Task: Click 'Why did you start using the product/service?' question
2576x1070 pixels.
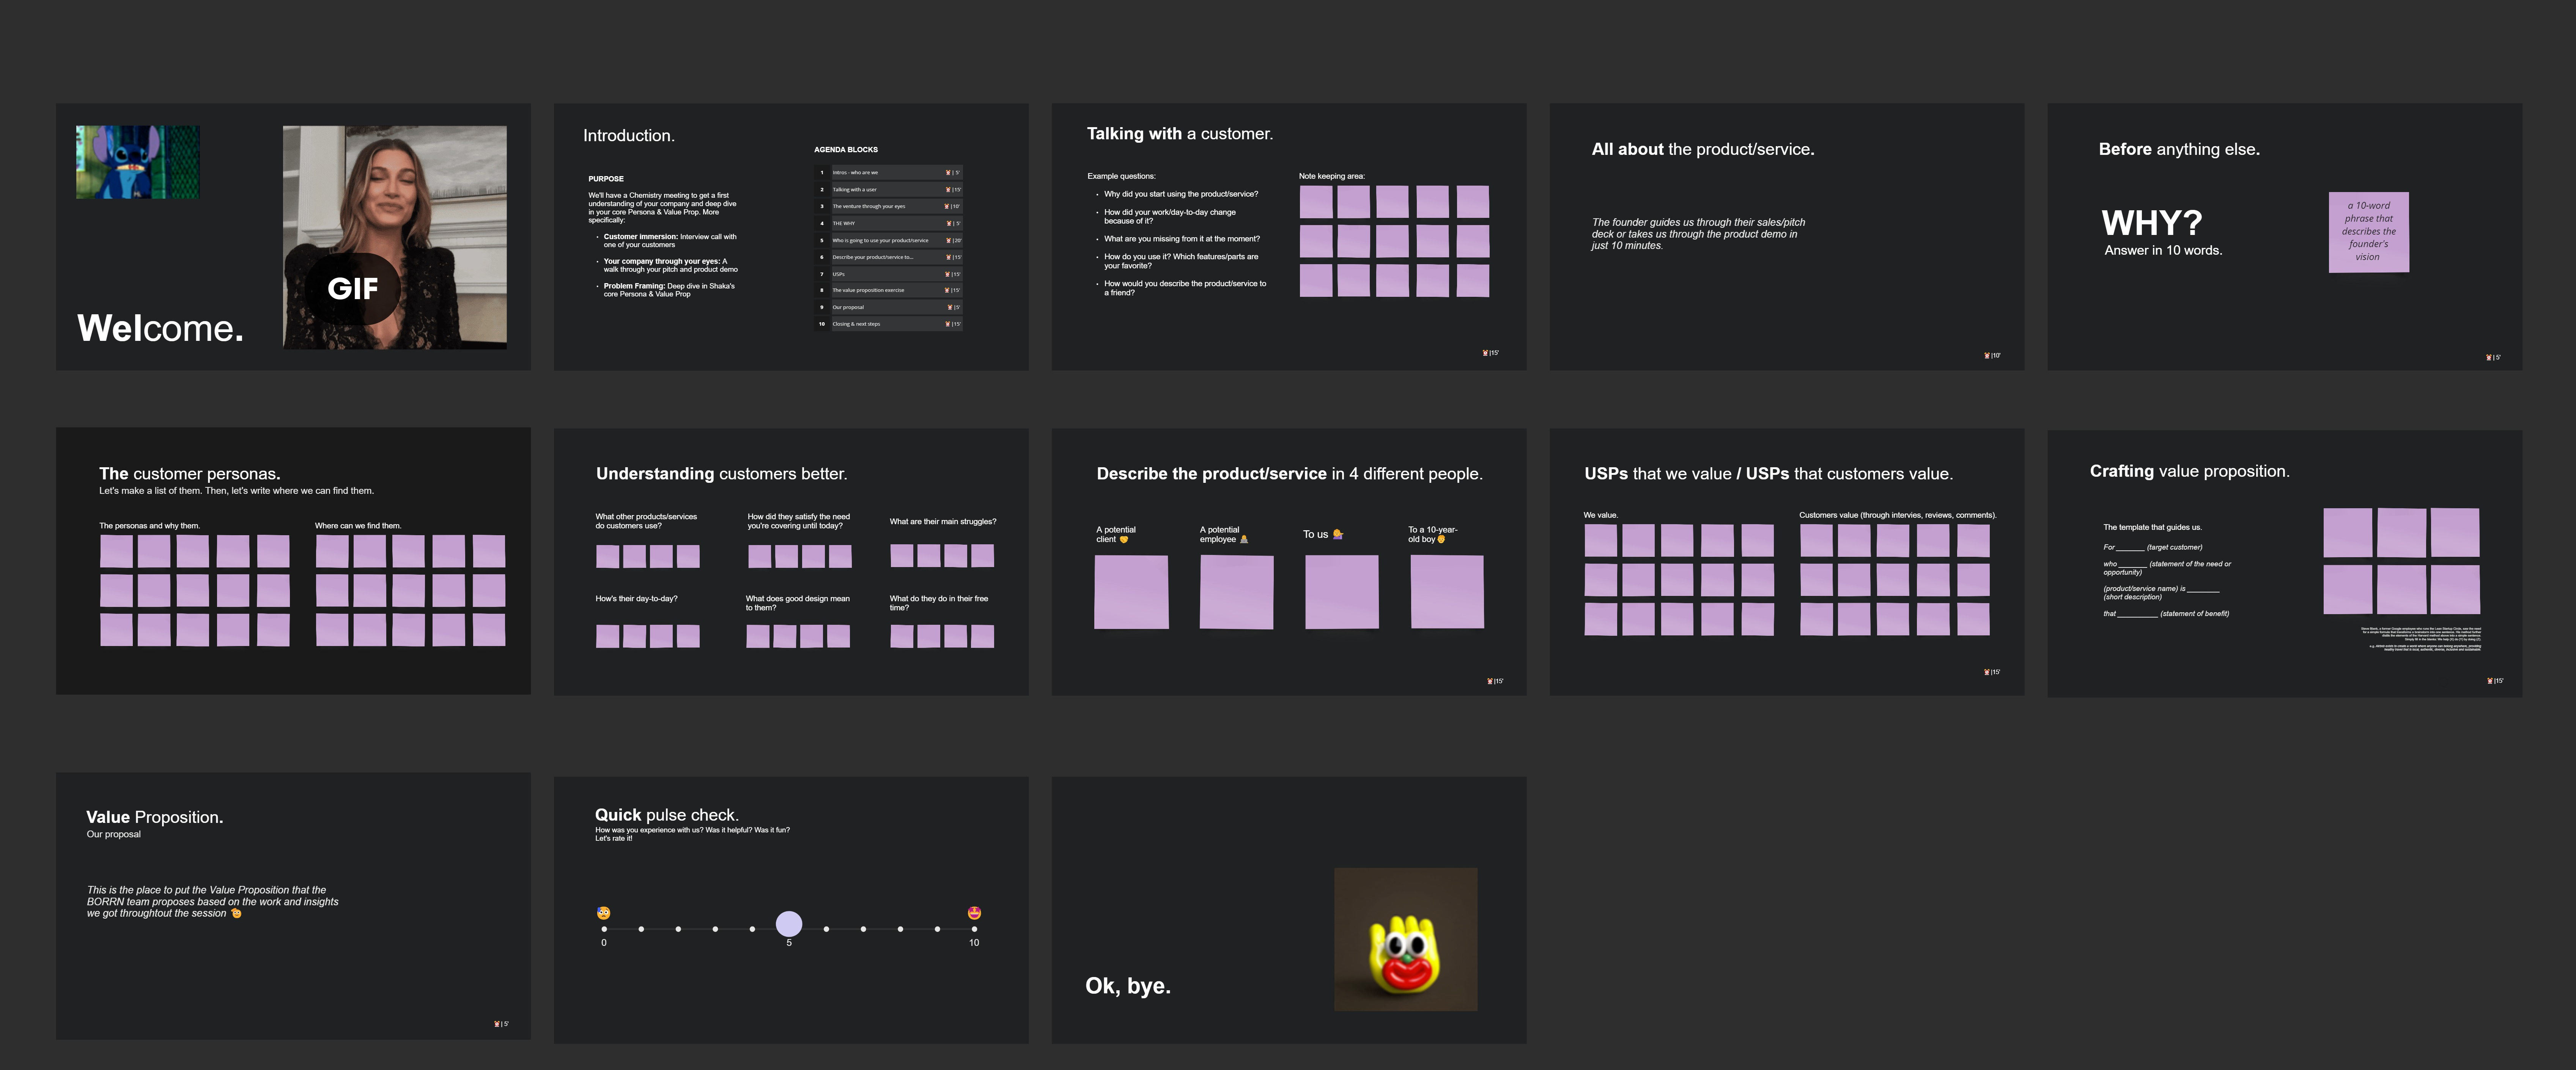Action: (x=1181, y=194)
